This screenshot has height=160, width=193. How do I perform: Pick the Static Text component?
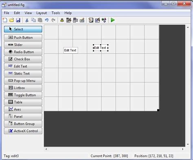pyautogui.click(x=23, y=73)
